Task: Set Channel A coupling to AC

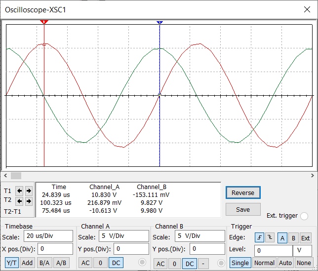Action: [85, 263]
